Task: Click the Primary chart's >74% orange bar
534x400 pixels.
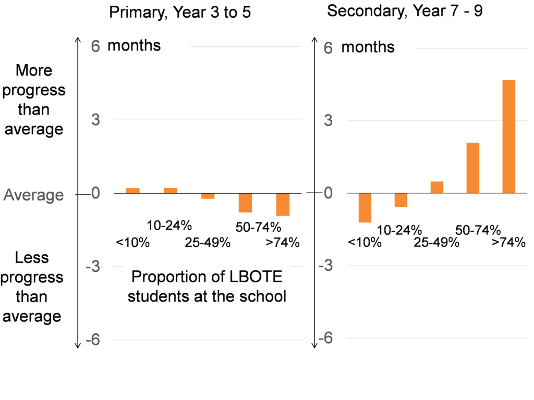Action: 283,204
